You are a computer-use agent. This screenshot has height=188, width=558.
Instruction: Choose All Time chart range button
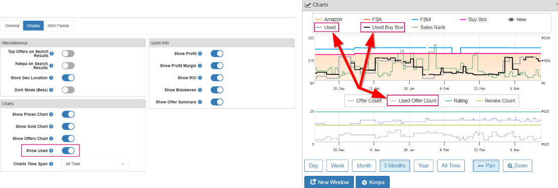point(451,166)
